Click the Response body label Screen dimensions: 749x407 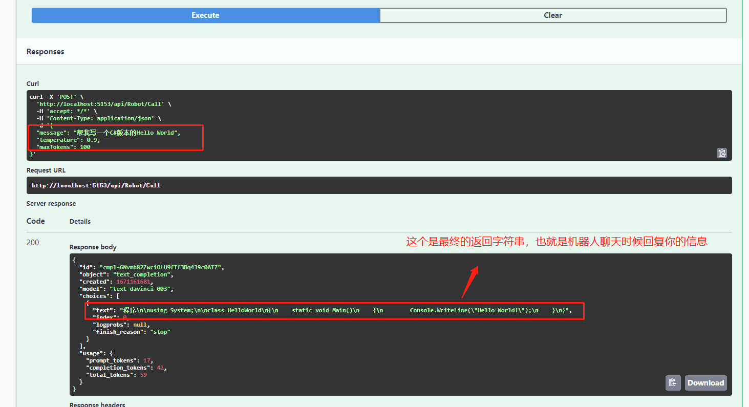tap(93, 247)
